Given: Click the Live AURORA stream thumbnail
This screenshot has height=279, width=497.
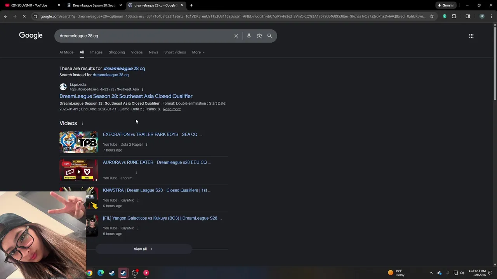Looking at the screenshot, I should pos(78,170).
